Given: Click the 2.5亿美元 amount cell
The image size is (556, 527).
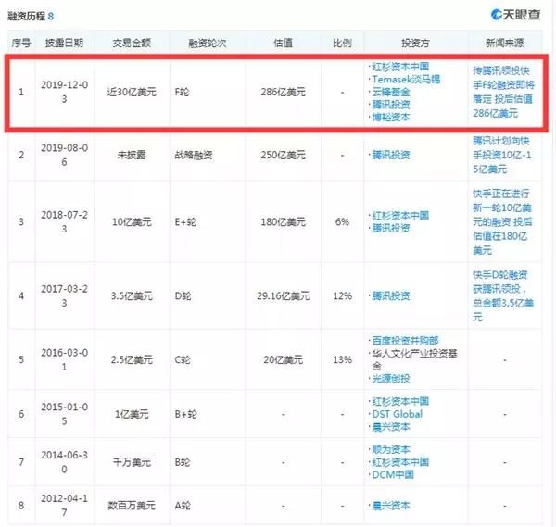Looking at the screenshot, I should click(132, 359).
